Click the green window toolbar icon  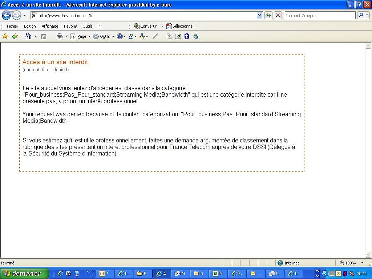[178, 36]
